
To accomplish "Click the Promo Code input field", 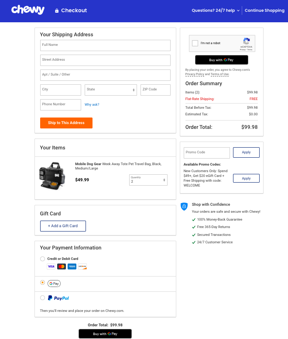I will (x=206, y=152).
